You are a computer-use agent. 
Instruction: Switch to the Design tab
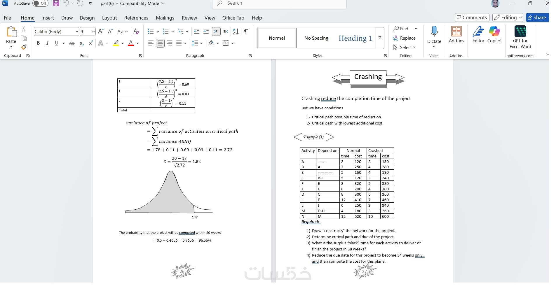point(87,18)
